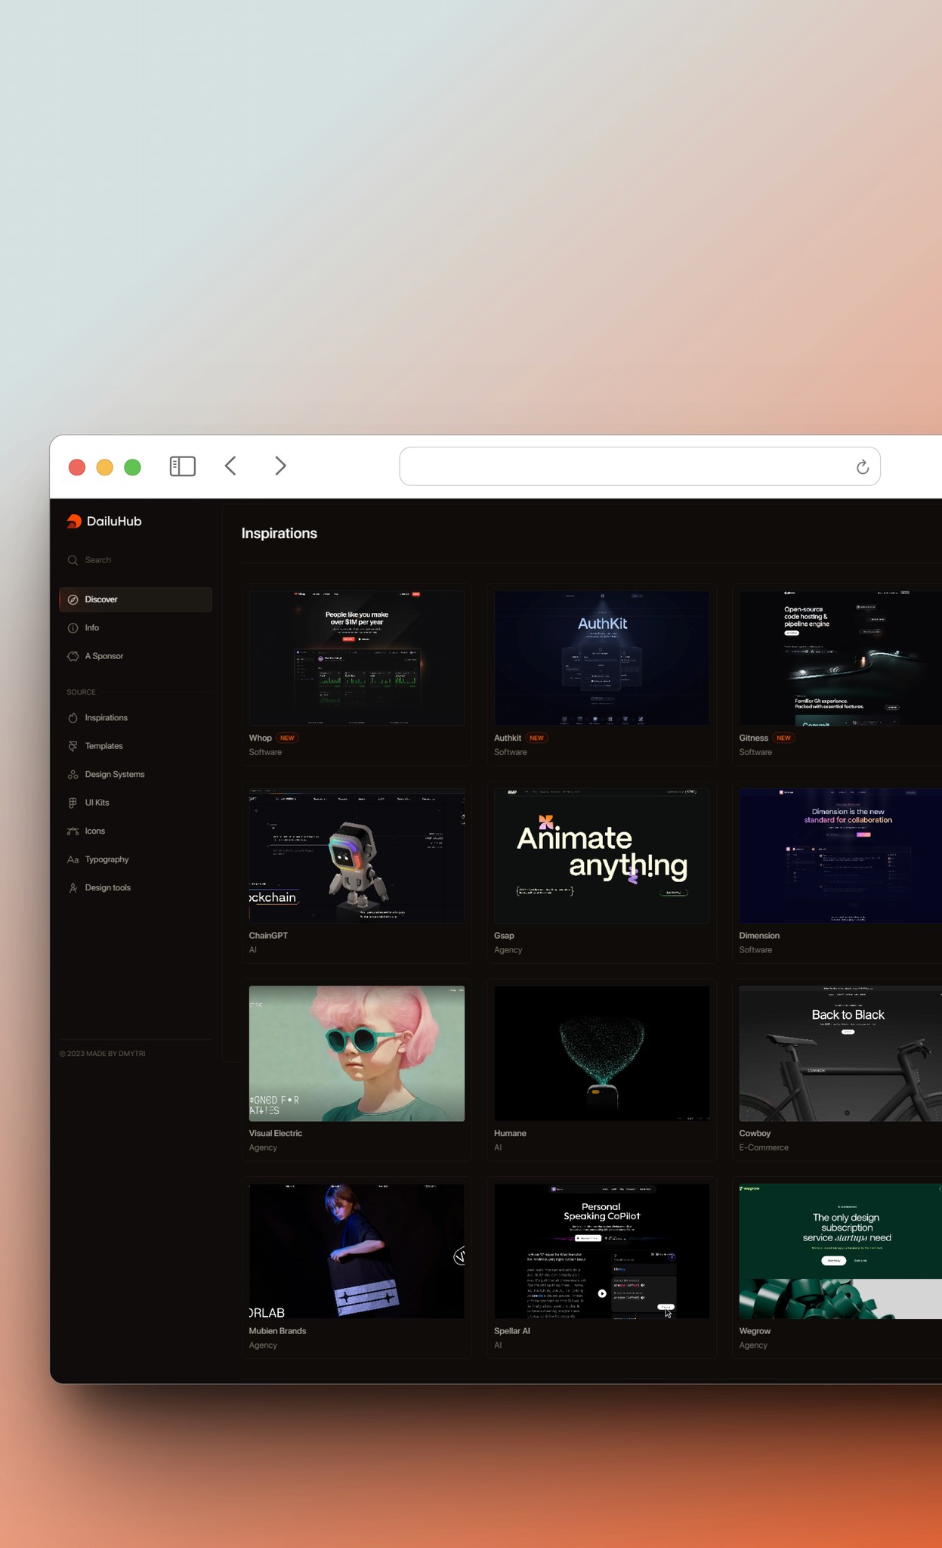Open the AuthKit inspiration thumbnail

pos(601,658)
